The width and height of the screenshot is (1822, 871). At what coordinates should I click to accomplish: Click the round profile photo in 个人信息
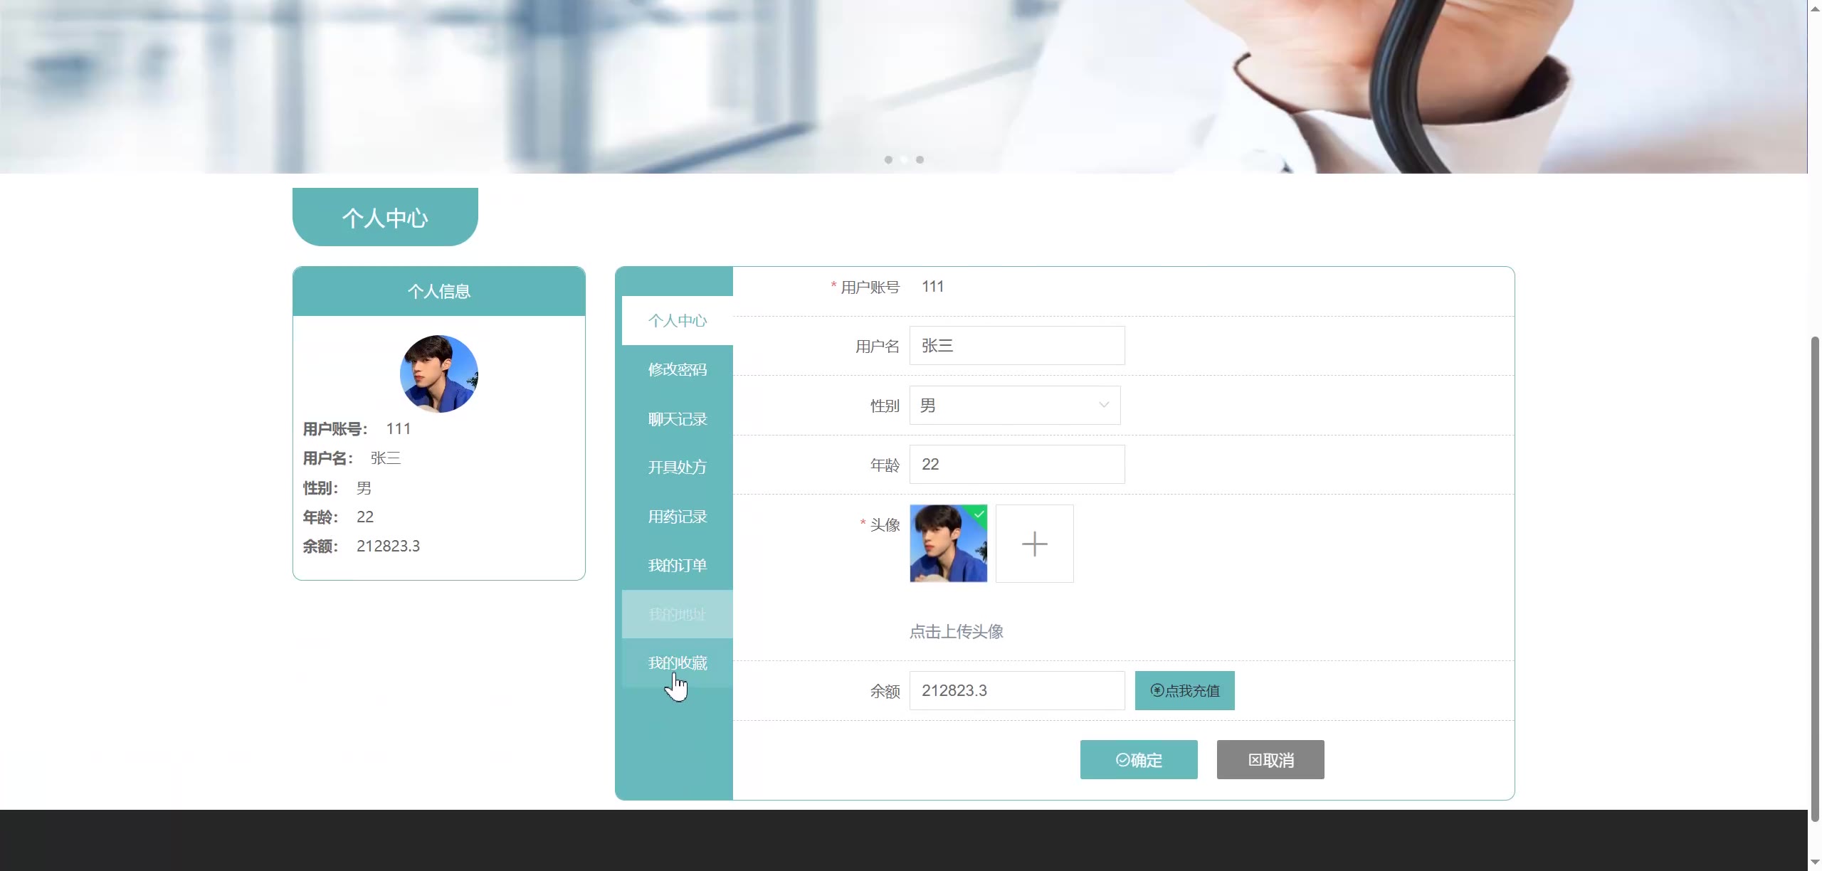click(438, 374)
